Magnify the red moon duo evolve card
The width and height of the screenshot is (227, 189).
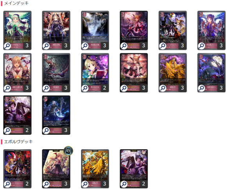pyautogui.click(x=7, y=184)
